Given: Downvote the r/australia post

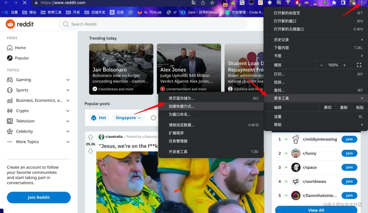Looking at the screenshot, I should 90,151.
